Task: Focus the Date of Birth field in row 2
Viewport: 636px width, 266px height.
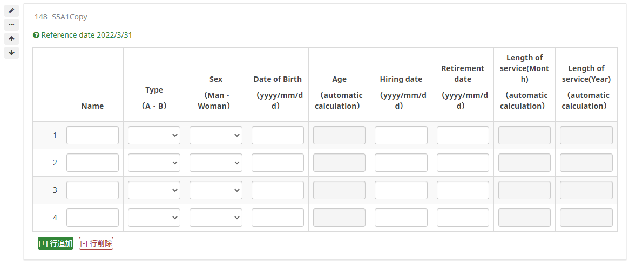Action: pyautogui.click(x=278, y=163)
